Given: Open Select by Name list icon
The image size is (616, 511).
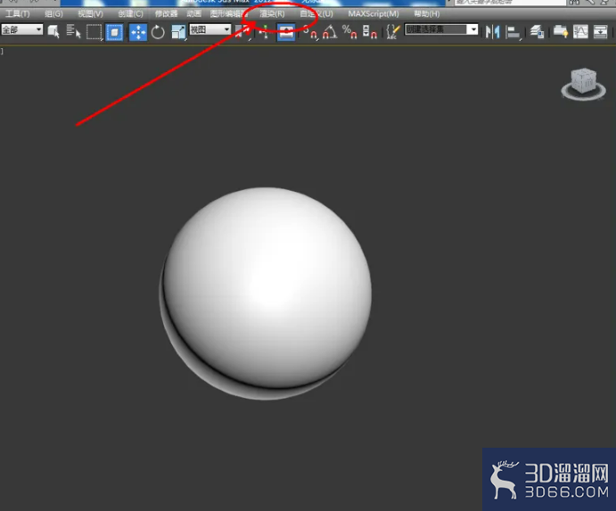Looking at the screenshot, I should tap(73, 31).
